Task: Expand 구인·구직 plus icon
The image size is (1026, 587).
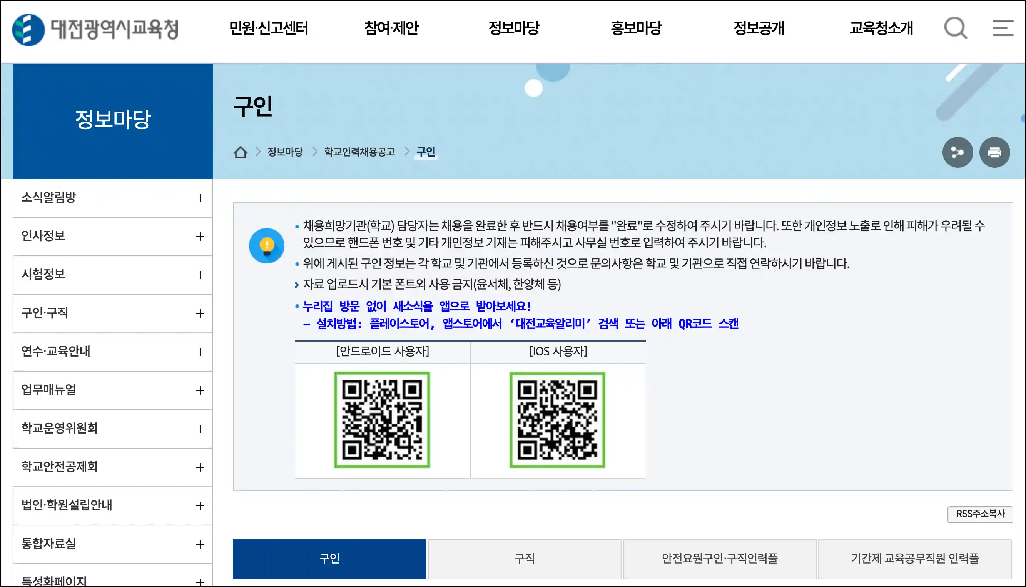Action: click(200, 314)
